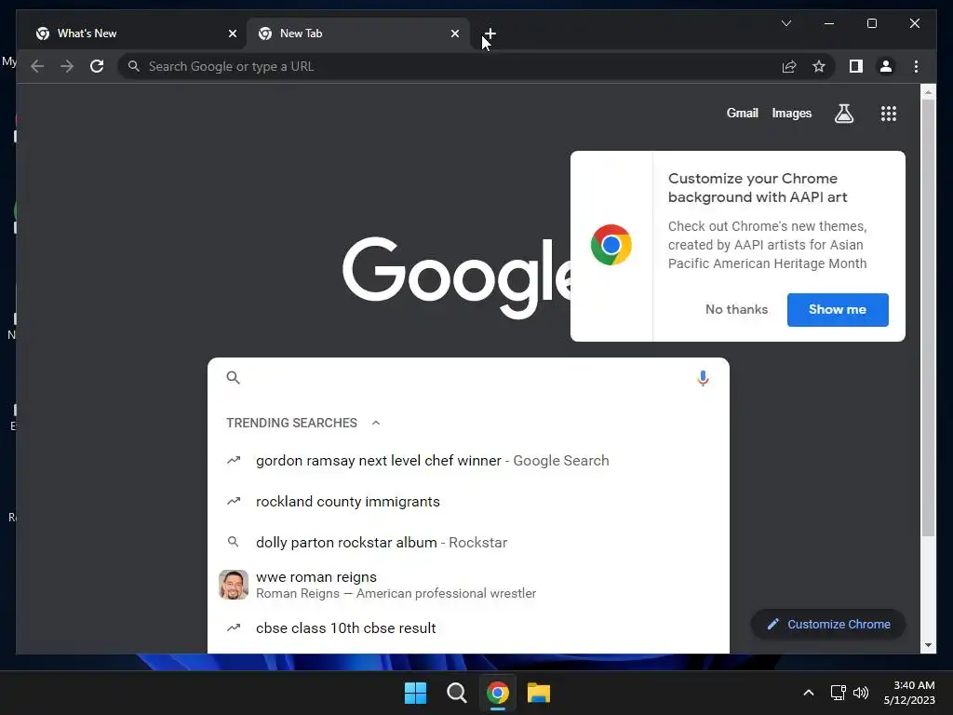The width and height of the screenshot is (953, 715).
Task: Open Chrome side panel icon
Action: coord(856,66)
